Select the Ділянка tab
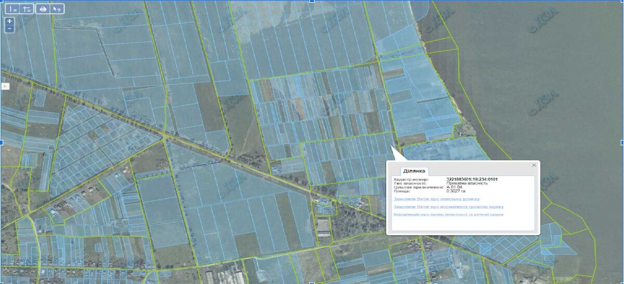Image resolution: width=624 pixels, height=284 pixels. tap(414, 171)
